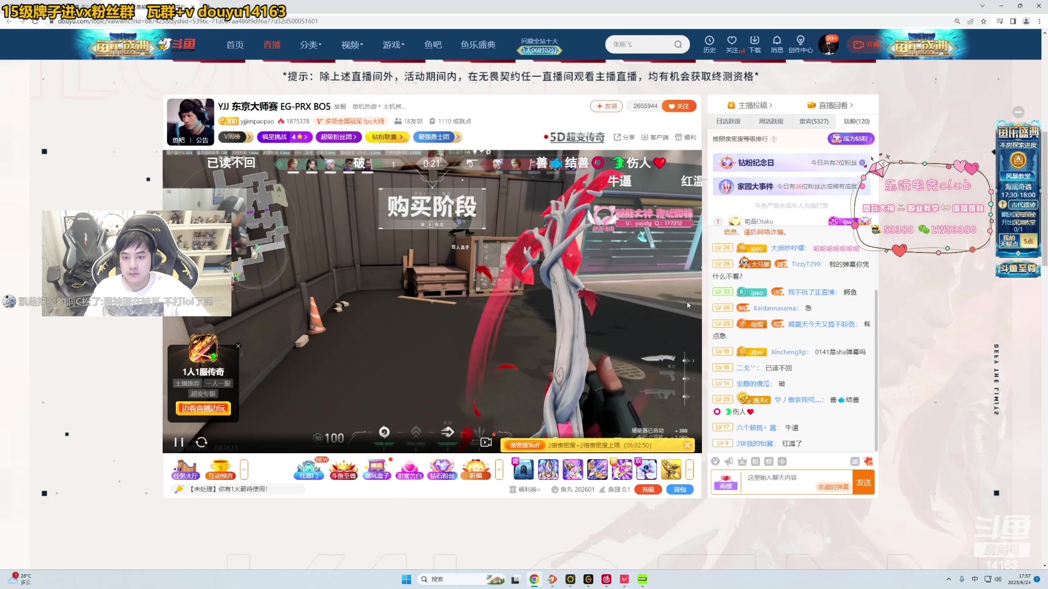Open the 潮玩盒子 box icon

point(377,469)
